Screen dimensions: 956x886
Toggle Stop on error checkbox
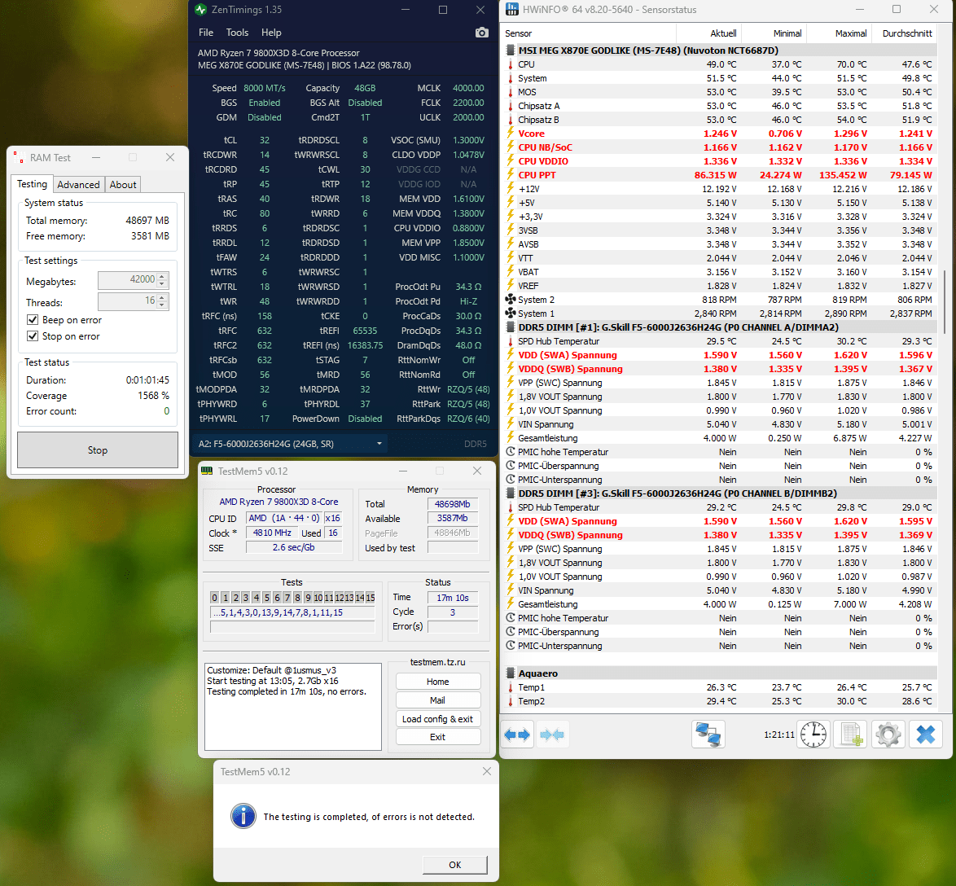click(33, 336)
